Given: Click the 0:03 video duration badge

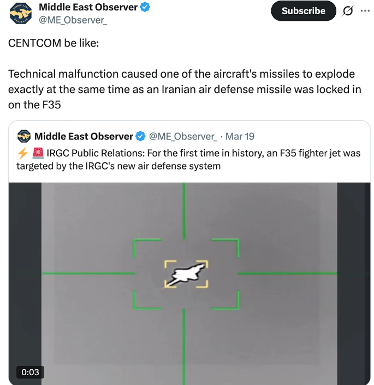Looking at the screenshot, I should [x=30, y=372].
